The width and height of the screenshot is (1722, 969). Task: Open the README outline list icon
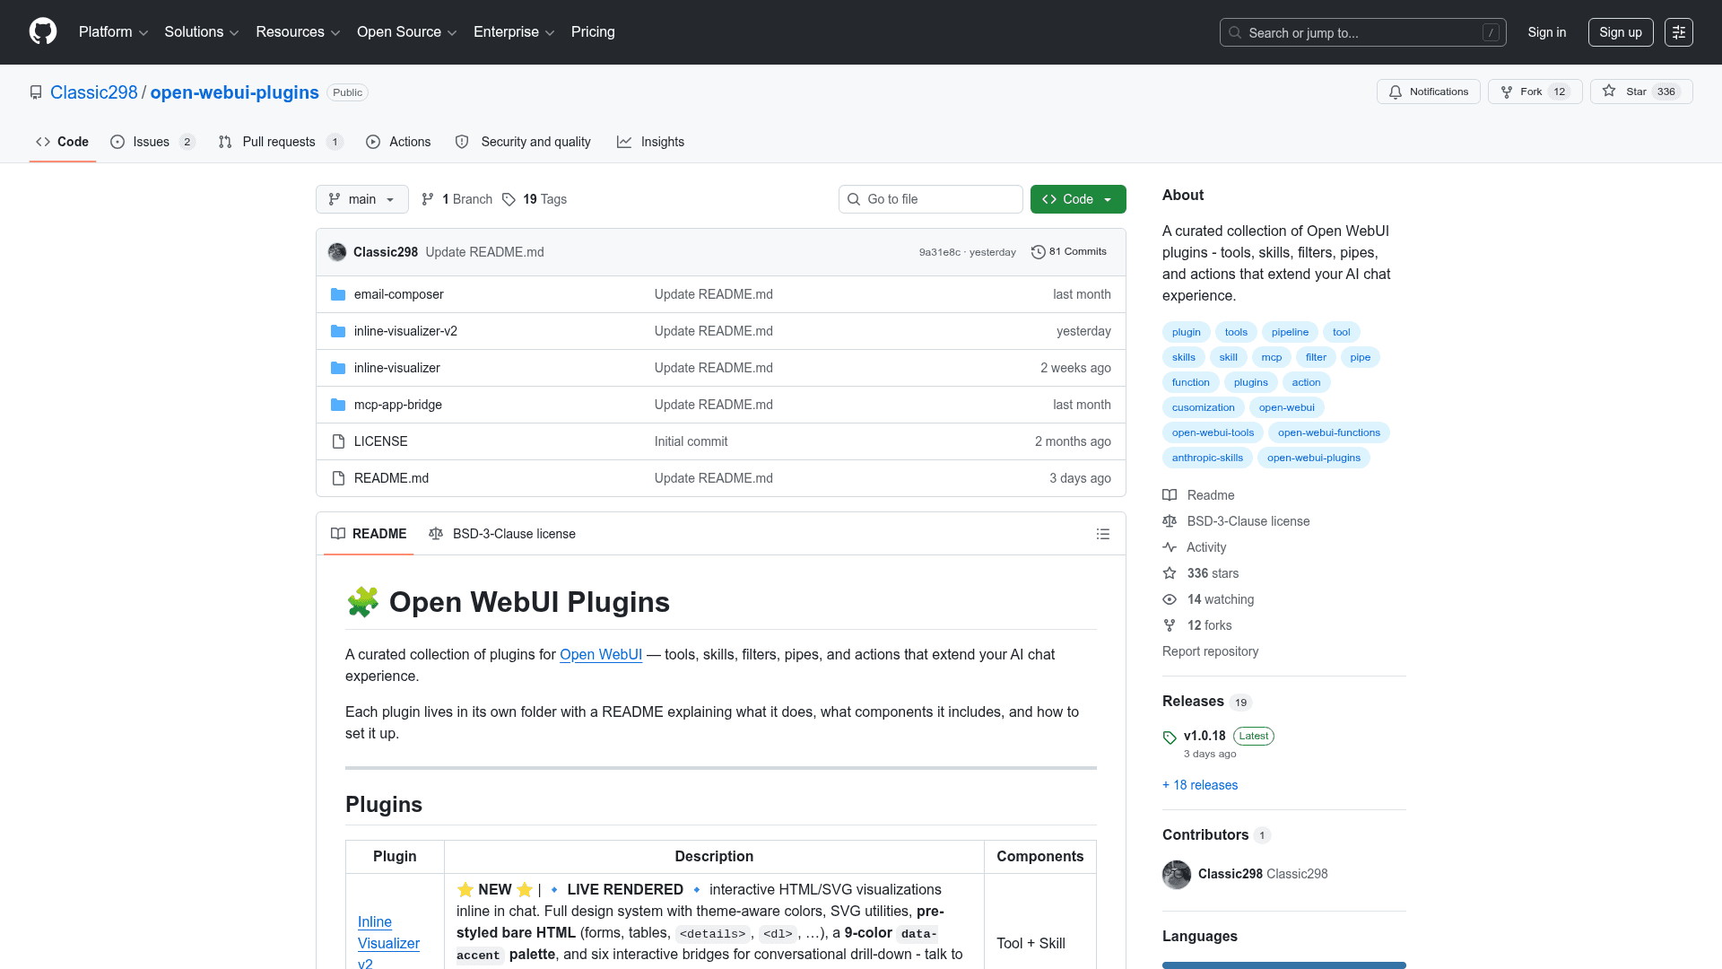1103,534
